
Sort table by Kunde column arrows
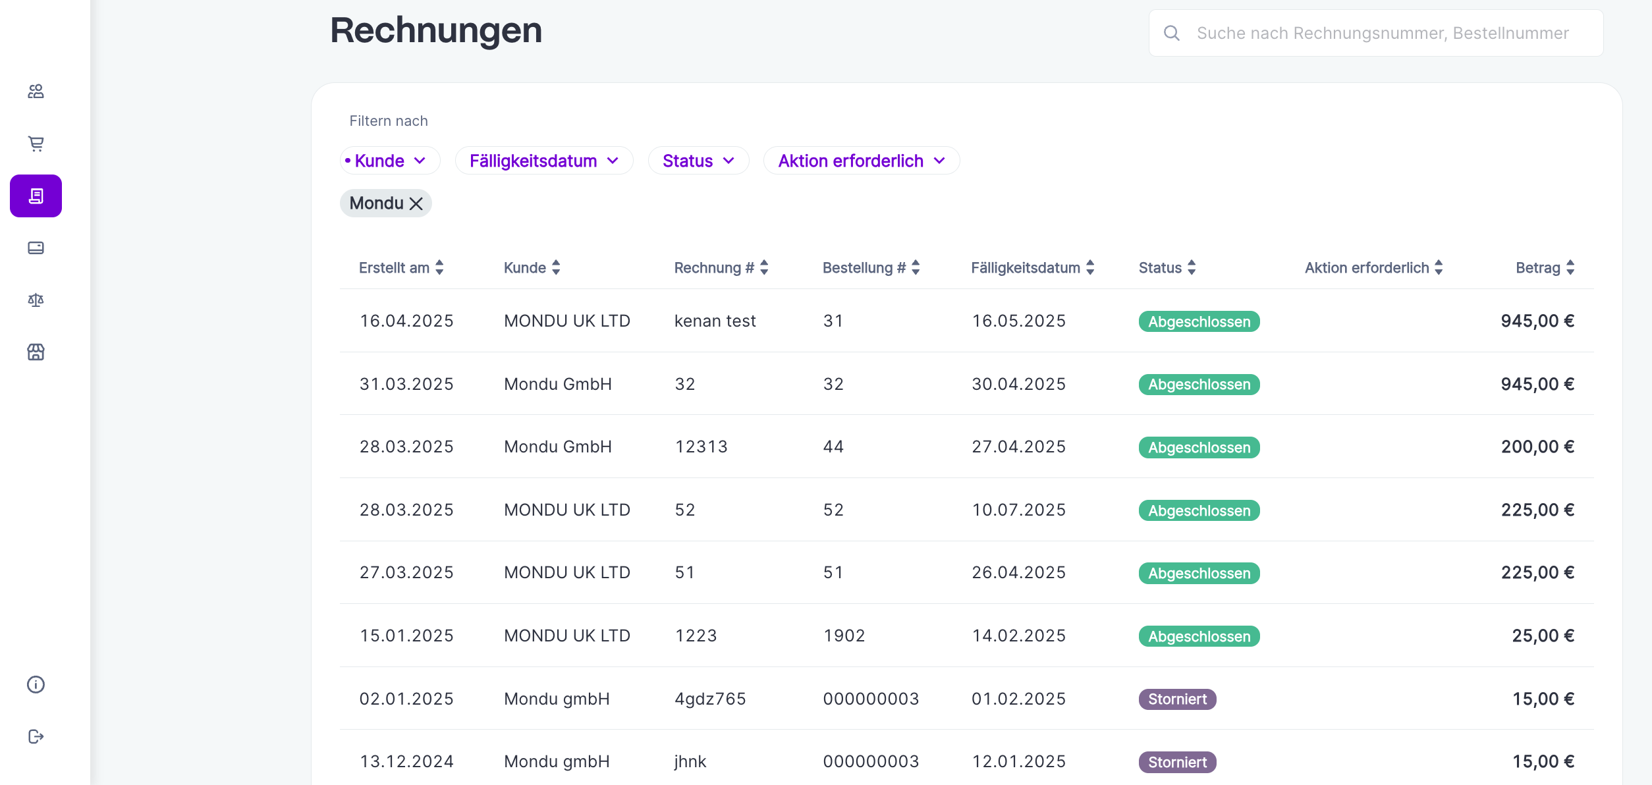pyautogui.click(x=556, y=267)
